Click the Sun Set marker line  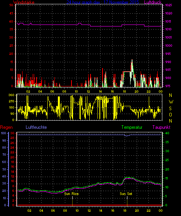tap(127, 201)
